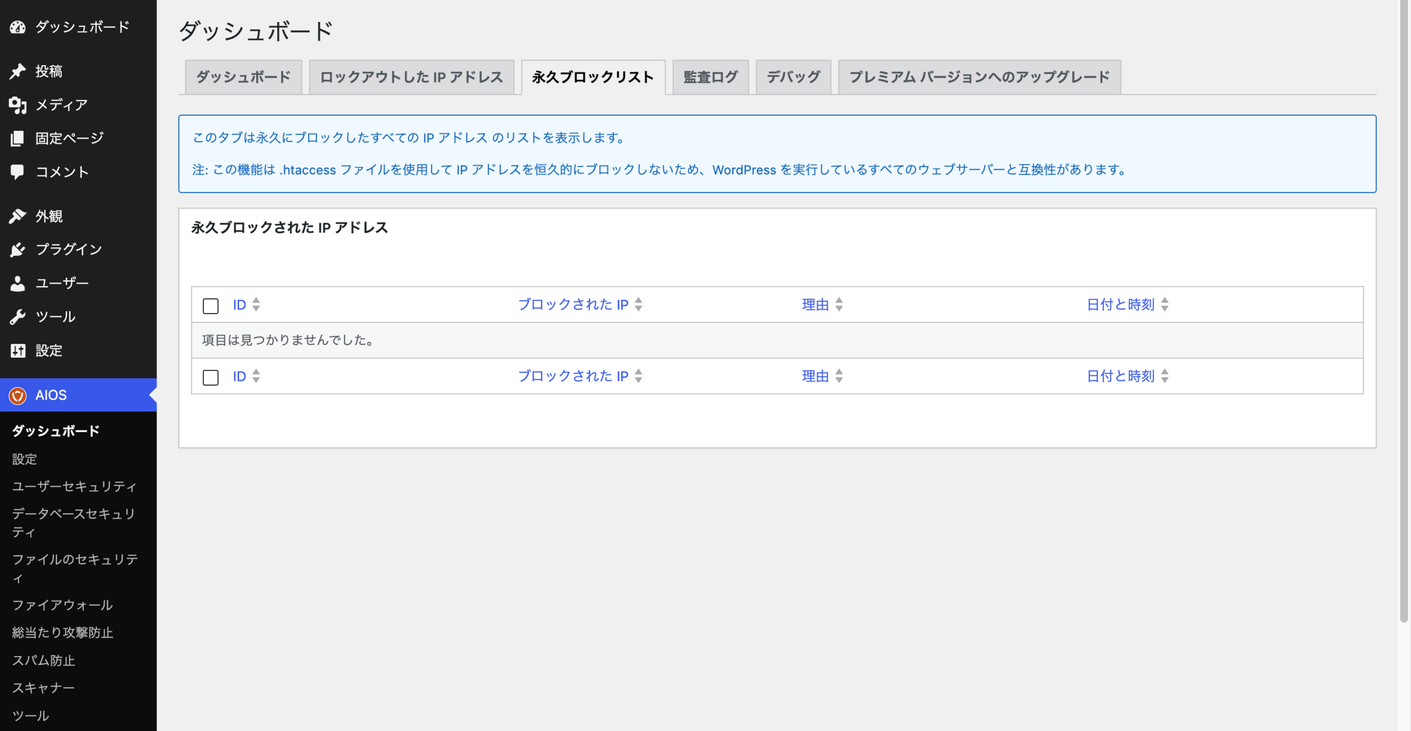The image size is (1411, 731).
Task: Tick the select-all checkbox in the table header
Action: click(x=211, y=305)
